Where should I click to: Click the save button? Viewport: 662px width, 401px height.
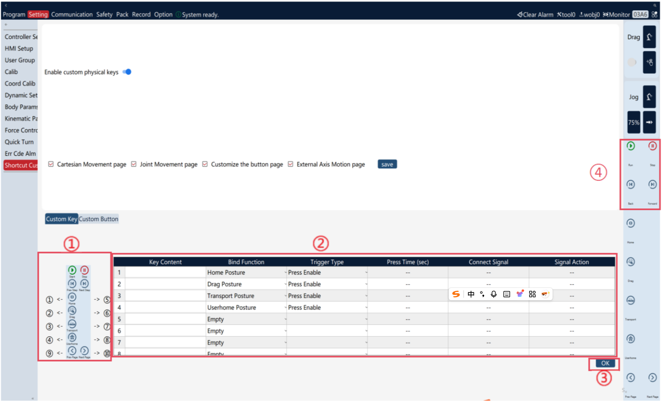(387, 164)
